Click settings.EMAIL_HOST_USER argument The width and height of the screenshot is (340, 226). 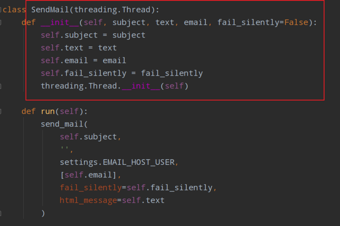(x=118, y=162)
